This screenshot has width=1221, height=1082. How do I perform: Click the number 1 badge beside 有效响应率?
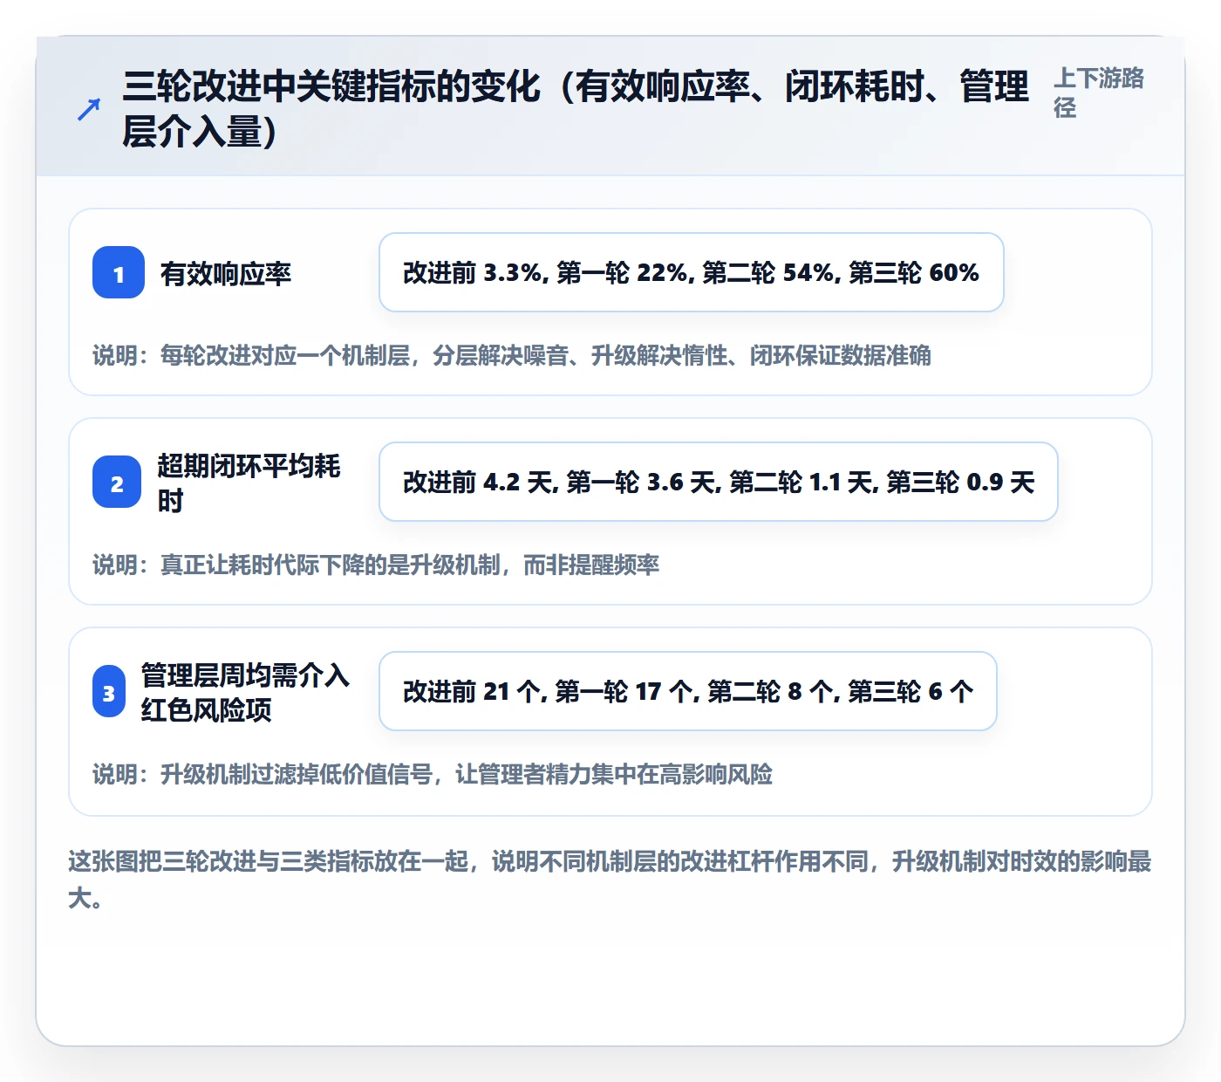[119, 272]
